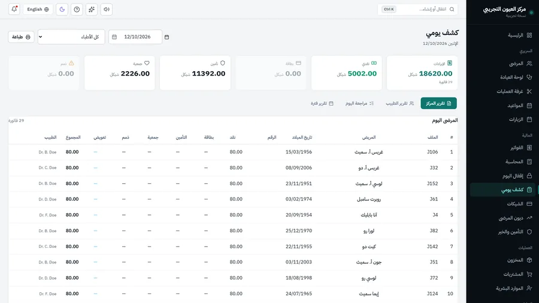Click patient name لورا رو
This screenshot has height=303, width=539.
(369, 231)
